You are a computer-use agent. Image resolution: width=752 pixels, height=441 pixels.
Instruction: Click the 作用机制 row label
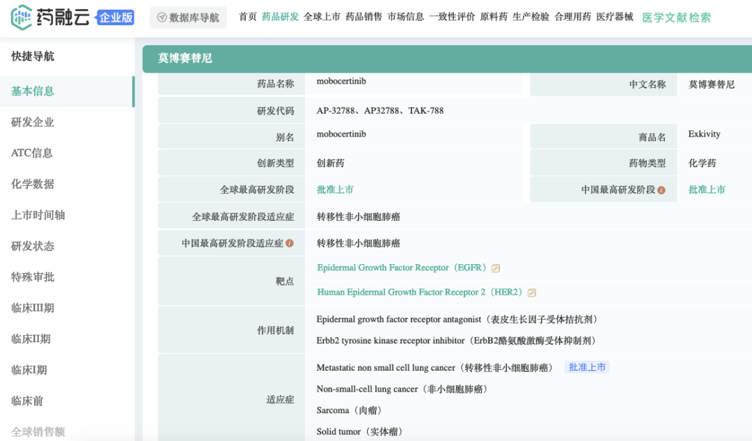pos(275,330)
